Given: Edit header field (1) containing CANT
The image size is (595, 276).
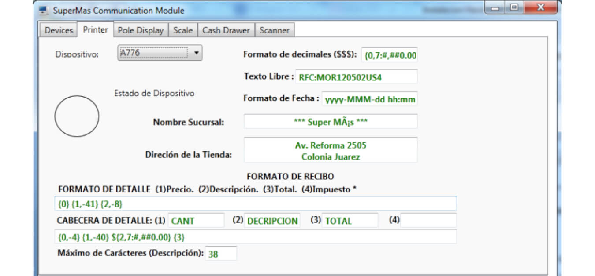Looking at the screenshot, I should pos(196,220).
